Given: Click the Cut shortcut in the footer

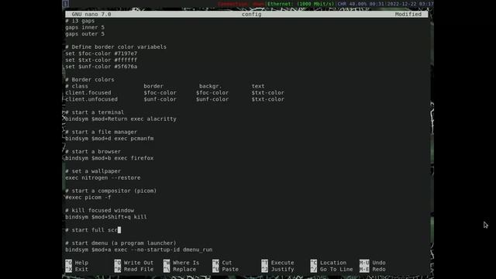Looking at the screenshot, I should (222, 263).
